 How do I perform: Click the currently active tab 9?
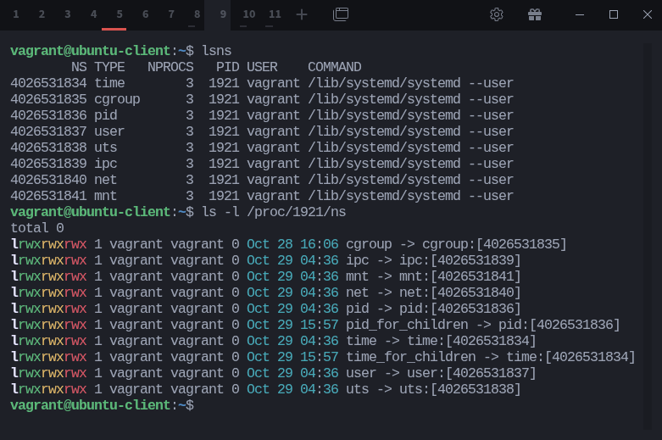[223, 14]
